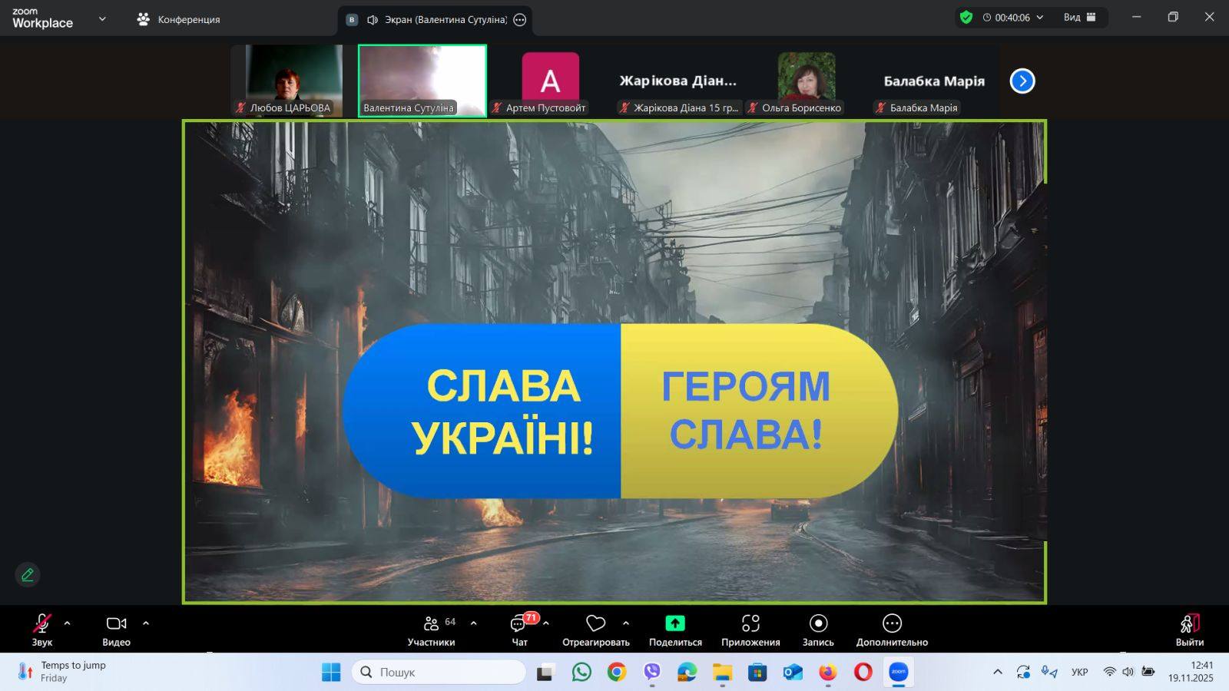Toggle microphone with the Звук button
Image resolution: width=1229 pixels, height=691 pixels.
click(x=42, y=630)
